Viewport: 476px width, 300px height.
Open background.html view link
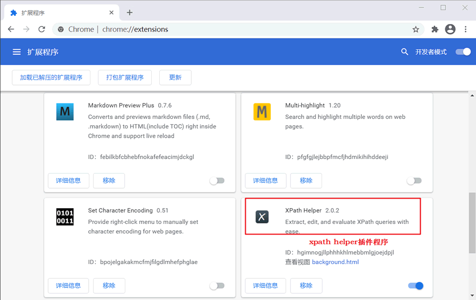335,262
